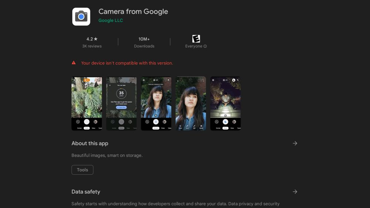Open the info icon beside Everyone
Image resolution: width=370 pixels, height=208 pixels.
pos(205,47)
